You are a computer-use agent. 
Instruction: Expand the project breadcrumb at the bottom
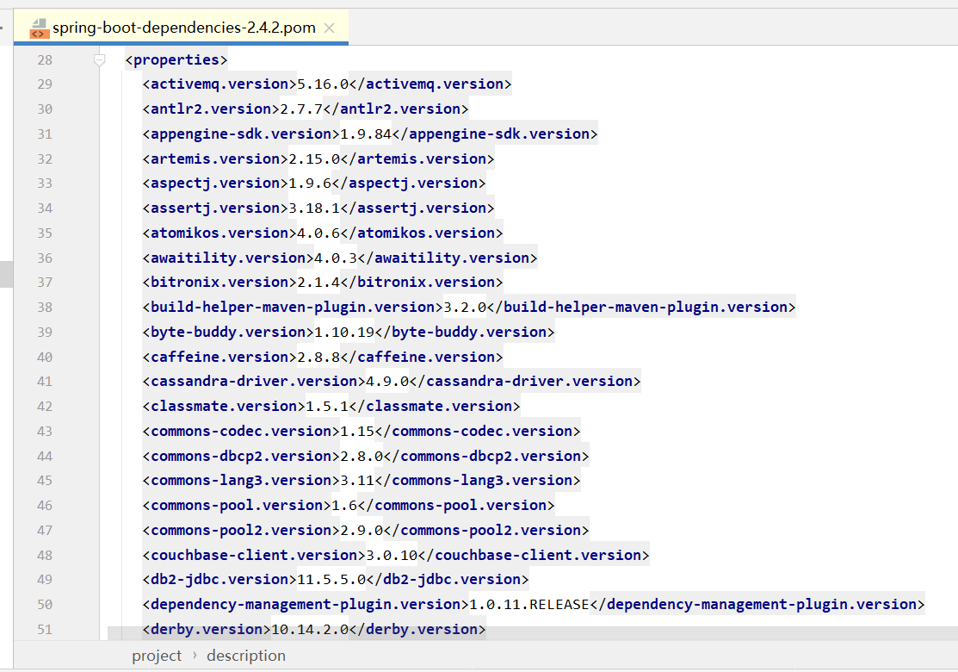(x=157, y=656)
